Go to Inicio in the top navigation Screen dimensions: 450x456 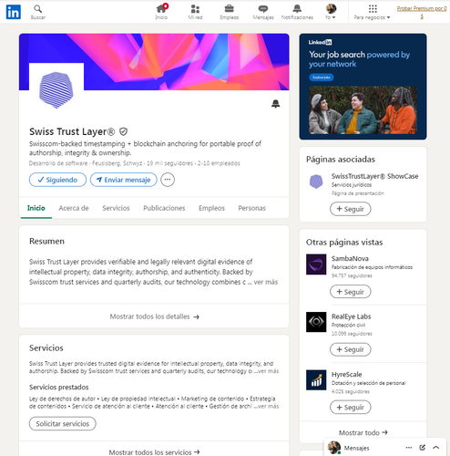[x=161, y=12]
